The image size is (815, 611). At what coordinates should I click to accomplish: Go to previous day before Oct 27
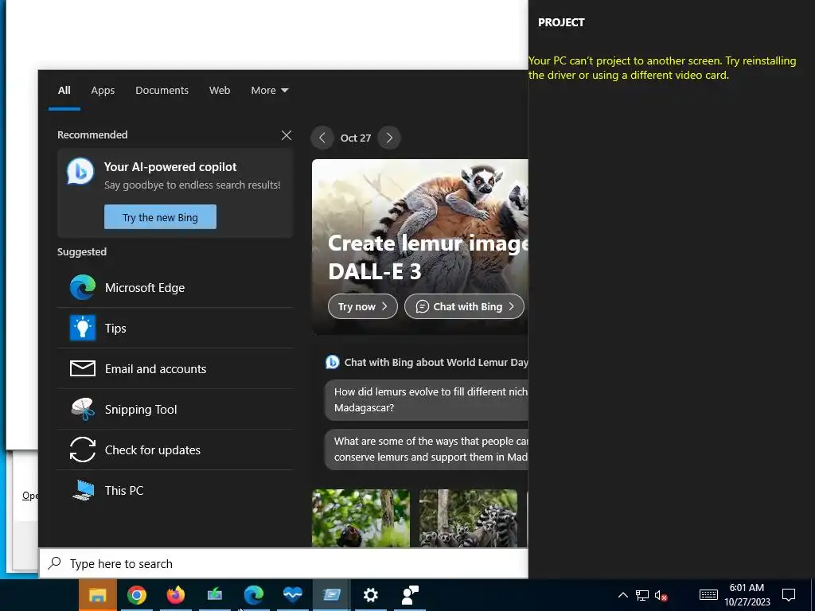click(322, 138)
